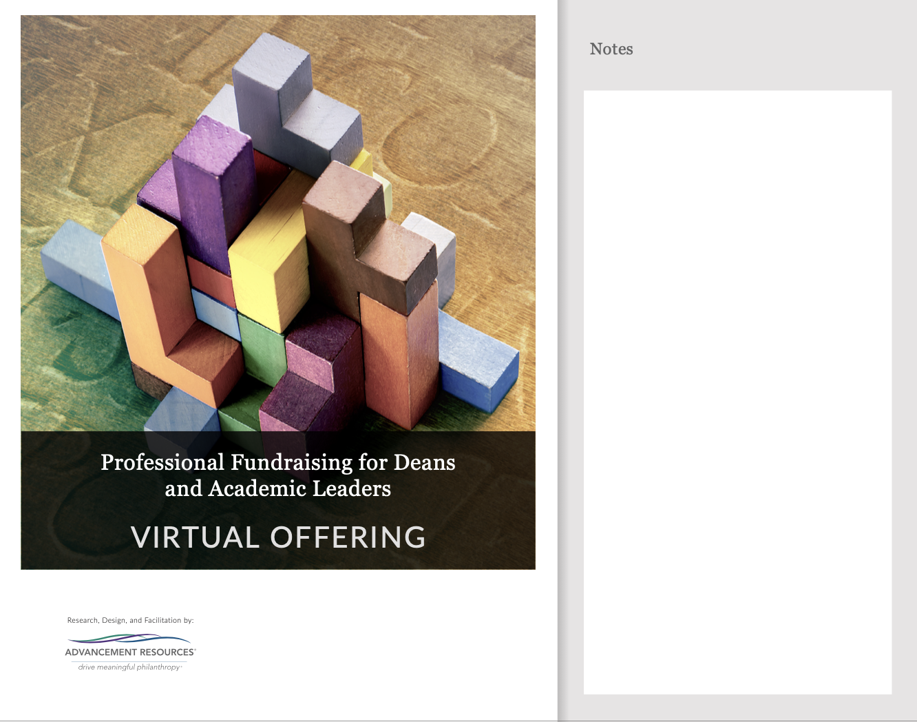This screenshot has width=917, height=722.
Task: Click the drive meaningful philanthropy tagline
Action: [130, 667]
